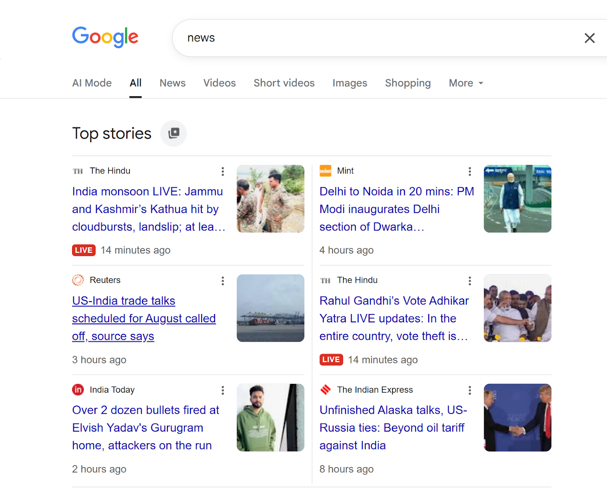Image resolution: width=607 pixels, height=502 pixels.
Task: Click the saved stories icon beside Top stories
Action: pyautogui.click(x=174, y=133)
